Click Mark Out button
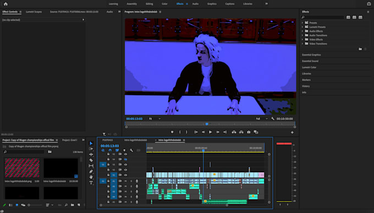 point(186,132)
